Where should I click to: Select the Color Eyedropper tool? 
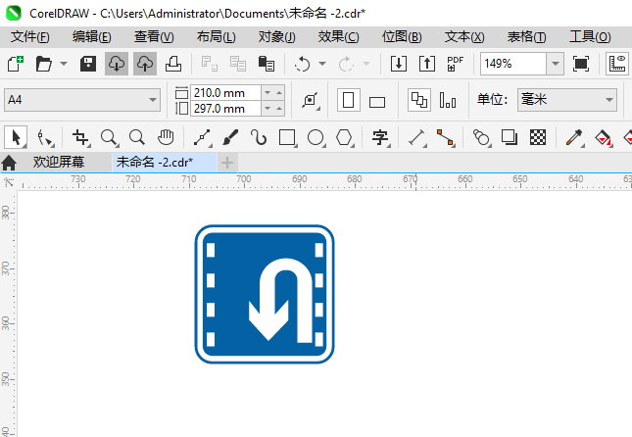tap(574, 137)
